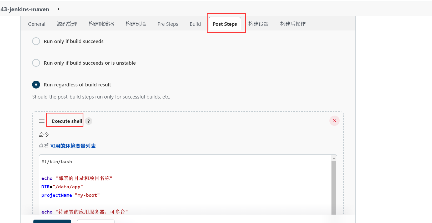Click the DIR="/data/app" line
The height and width of the screenshot is (223, 432).
pyautogui.click(x=62, y=187)
